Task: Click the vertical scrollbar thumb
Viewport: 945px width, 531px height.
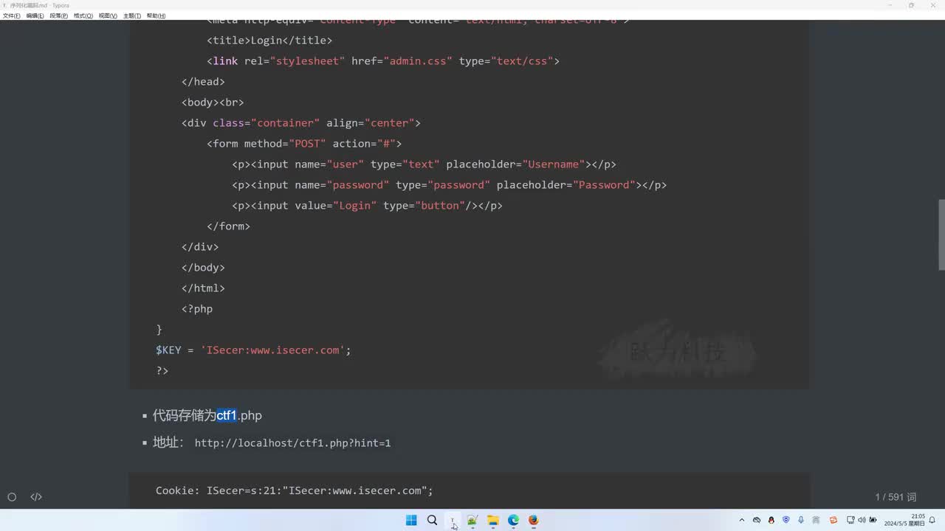Action: 941,235
